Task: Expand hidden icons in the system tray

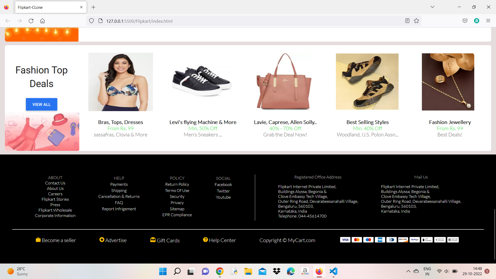Action: coord(408,271)
